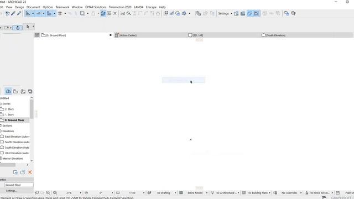Select 2. Story in Navigator tree

click(9, 109)
